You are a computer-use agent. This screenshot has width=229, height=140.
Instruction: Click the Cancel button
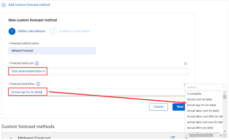pyautogui.click(x=158, y=107)
